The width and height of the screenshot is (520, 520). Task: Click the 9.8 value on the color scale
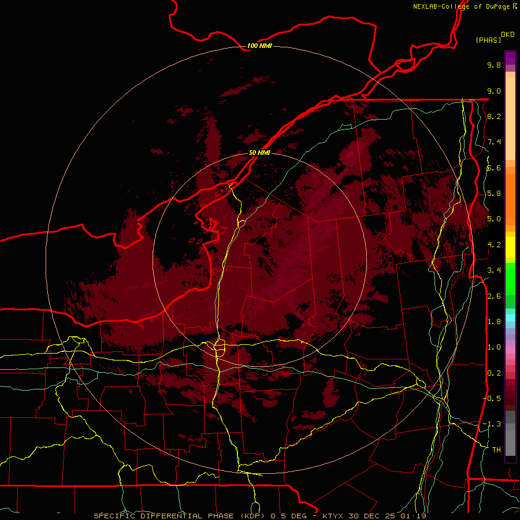click(x=494, y=65)
